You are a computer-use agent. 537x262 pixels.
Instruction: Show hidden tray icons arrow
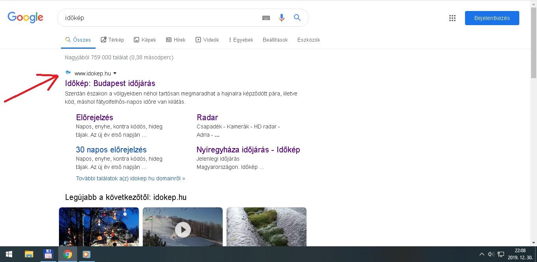pyautogui.click(x=482, y=254)
